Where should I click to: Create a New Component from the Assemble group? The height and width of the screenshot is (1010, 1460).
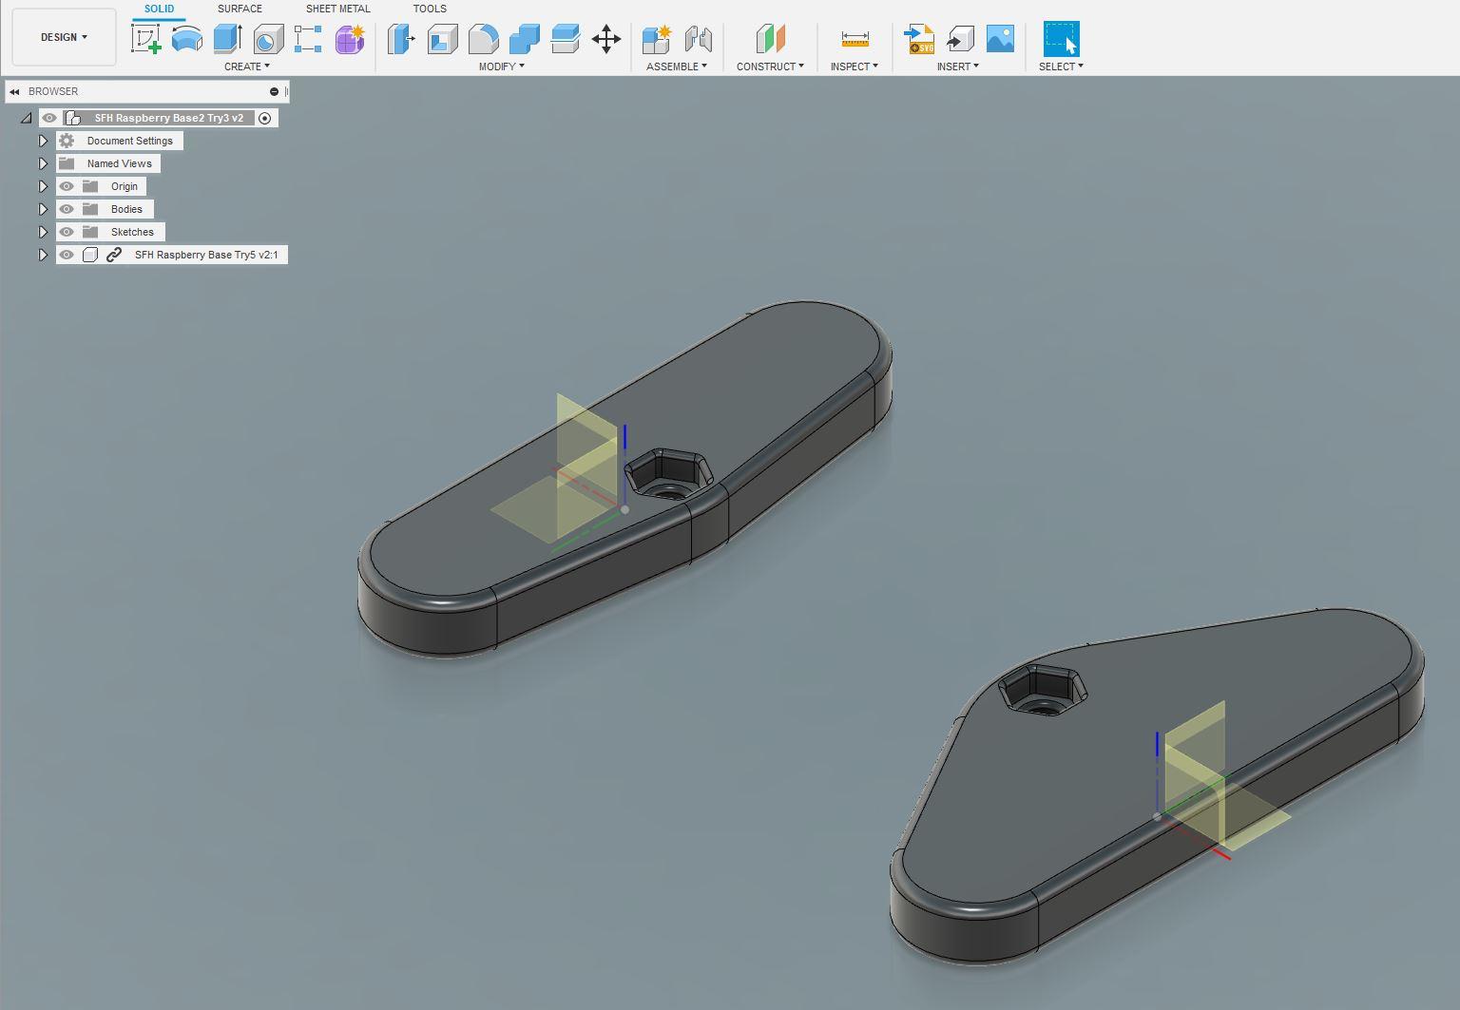pos(657,39)
